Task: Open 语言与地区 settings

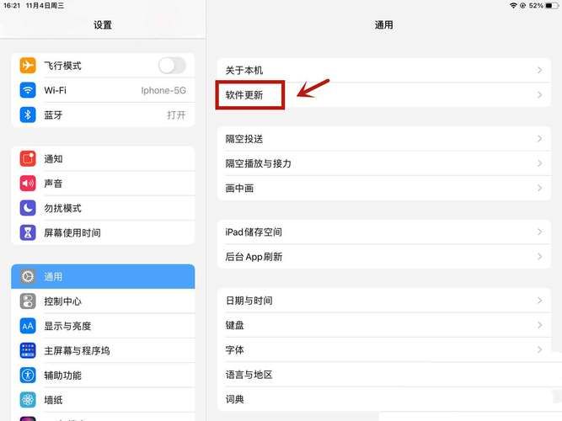Action: tap(384, 375)
